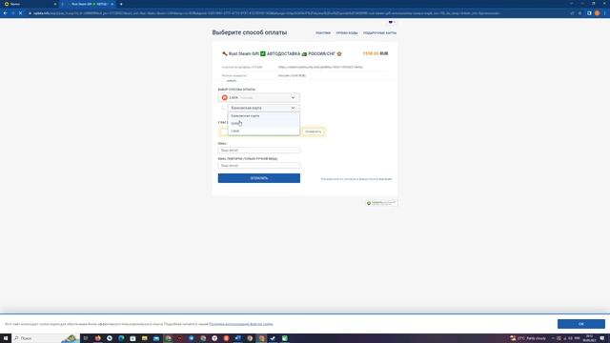Open the Windows Start menu
Image resolution: width=610 pixels, height=343 pixels.
coord(6,338)
